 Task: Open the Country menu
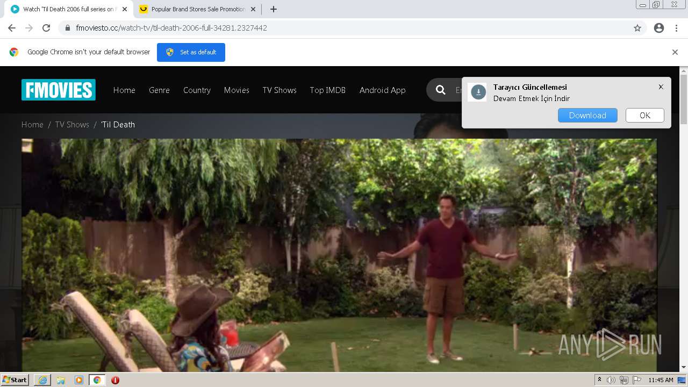[x=197, y=90]
